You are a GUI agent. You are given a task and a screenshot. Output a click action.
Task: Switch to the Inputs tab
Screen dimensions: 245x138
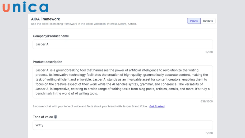[x=194, y=21]
